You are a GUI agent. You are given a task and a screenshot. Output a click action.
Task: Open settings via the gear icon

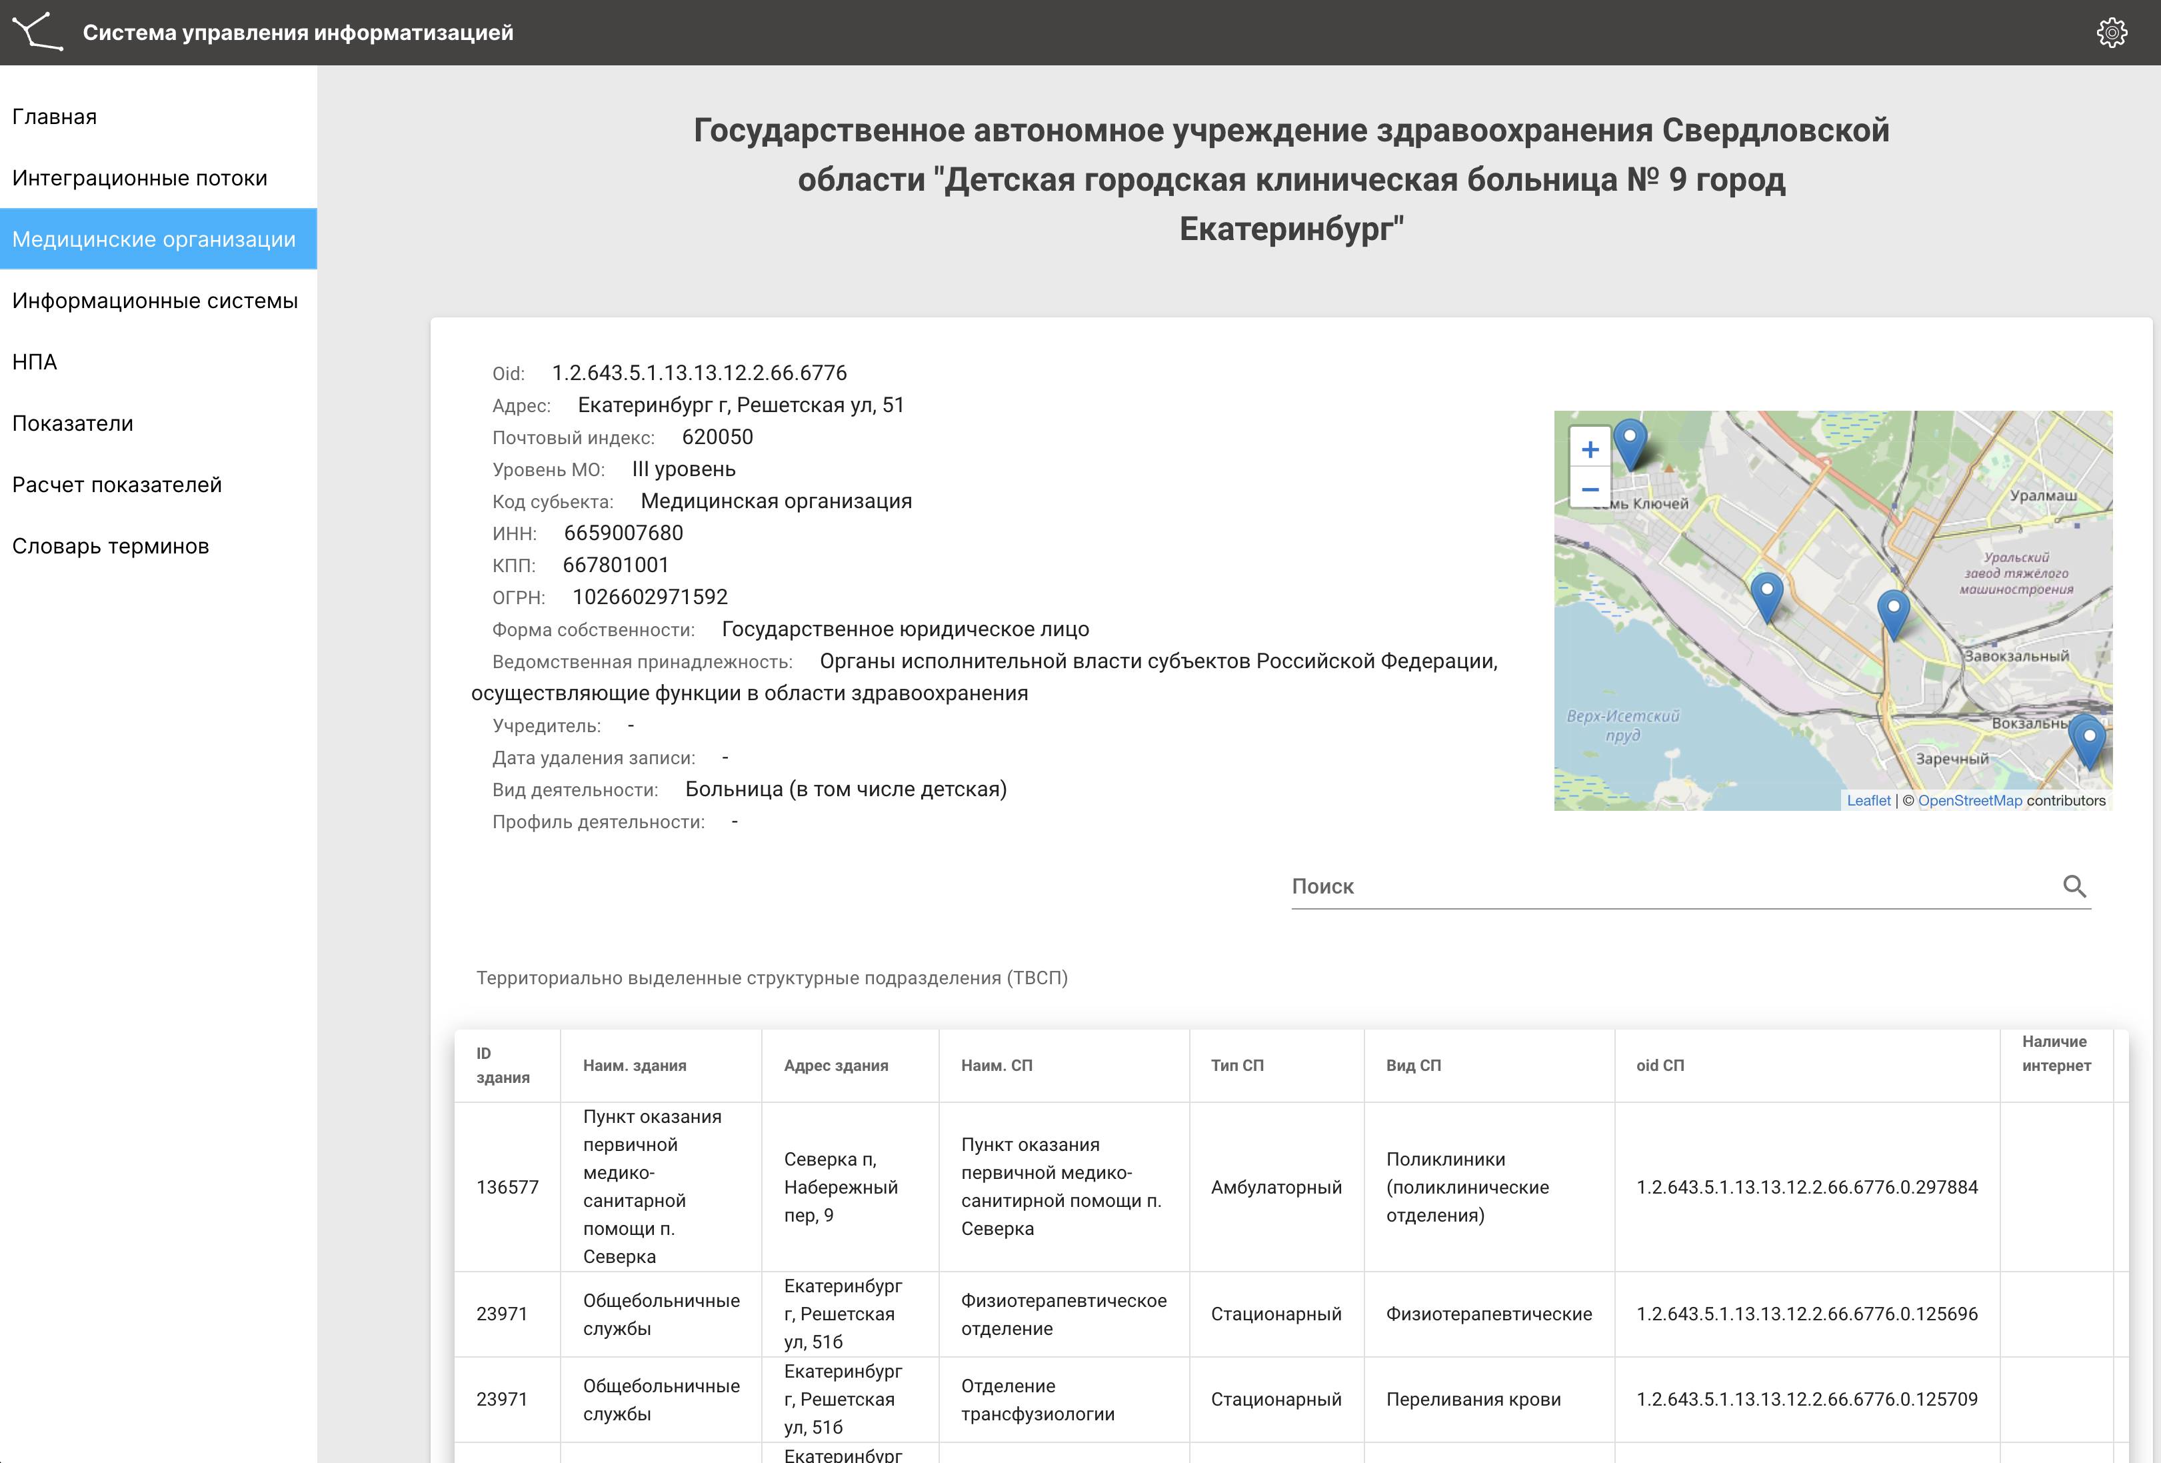point(2112,33)
